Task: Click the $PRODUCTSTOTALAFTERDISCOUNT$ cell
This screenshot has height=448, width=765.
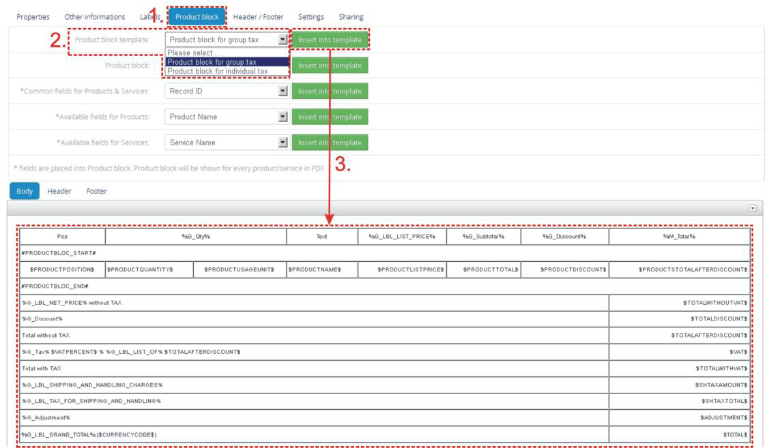Action: click(679, 269)
